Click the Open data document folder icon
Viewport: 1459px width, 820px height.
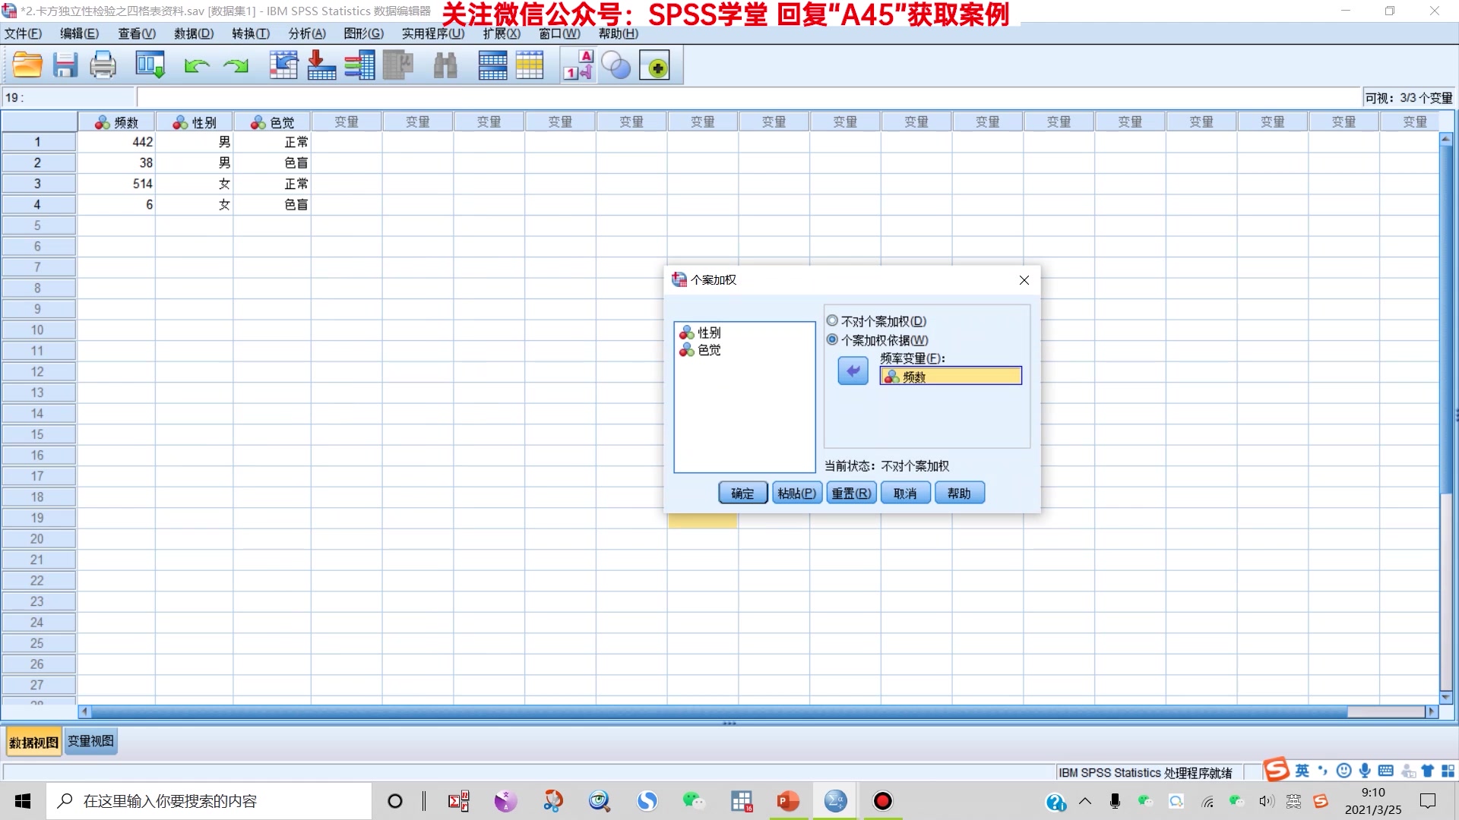tap(27, 65)
